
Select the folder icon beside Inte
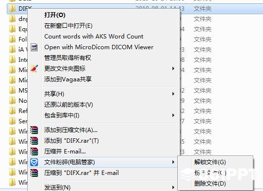(x=12, y=59)
